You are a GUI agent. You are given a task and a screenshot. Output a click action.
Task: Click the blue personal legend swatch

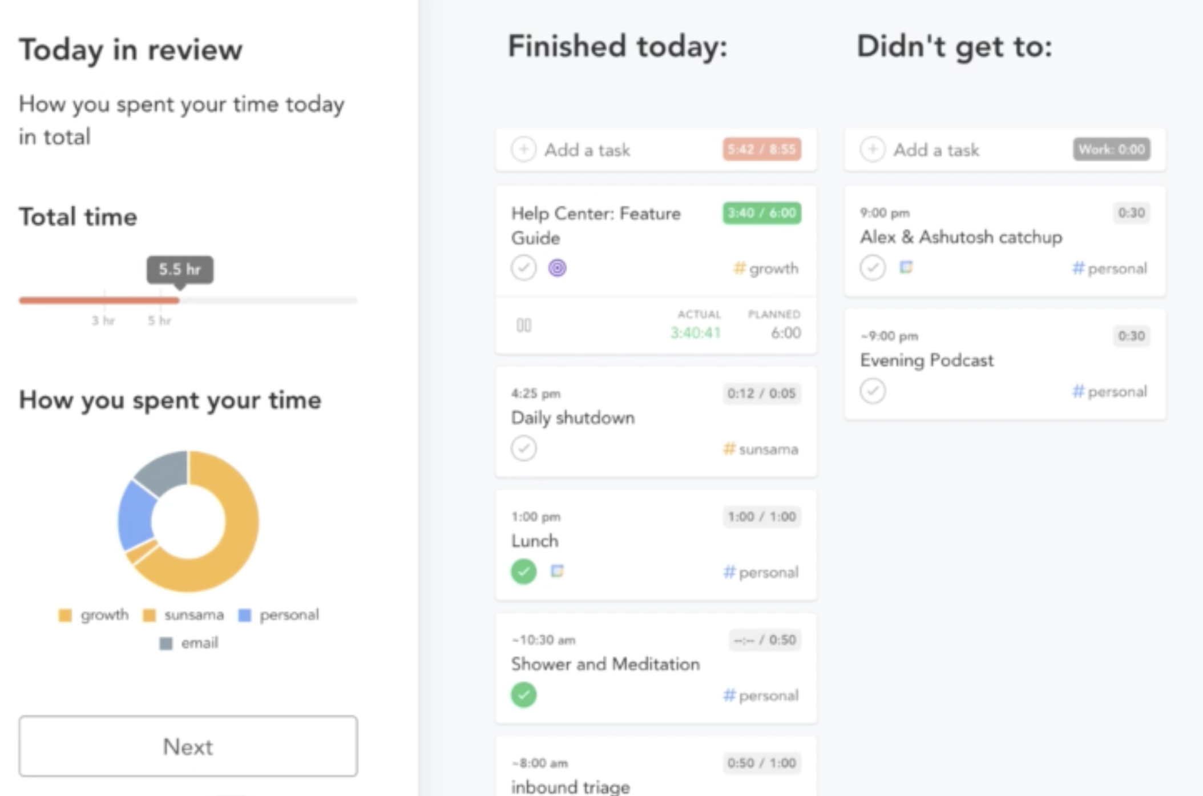point(245,615)
